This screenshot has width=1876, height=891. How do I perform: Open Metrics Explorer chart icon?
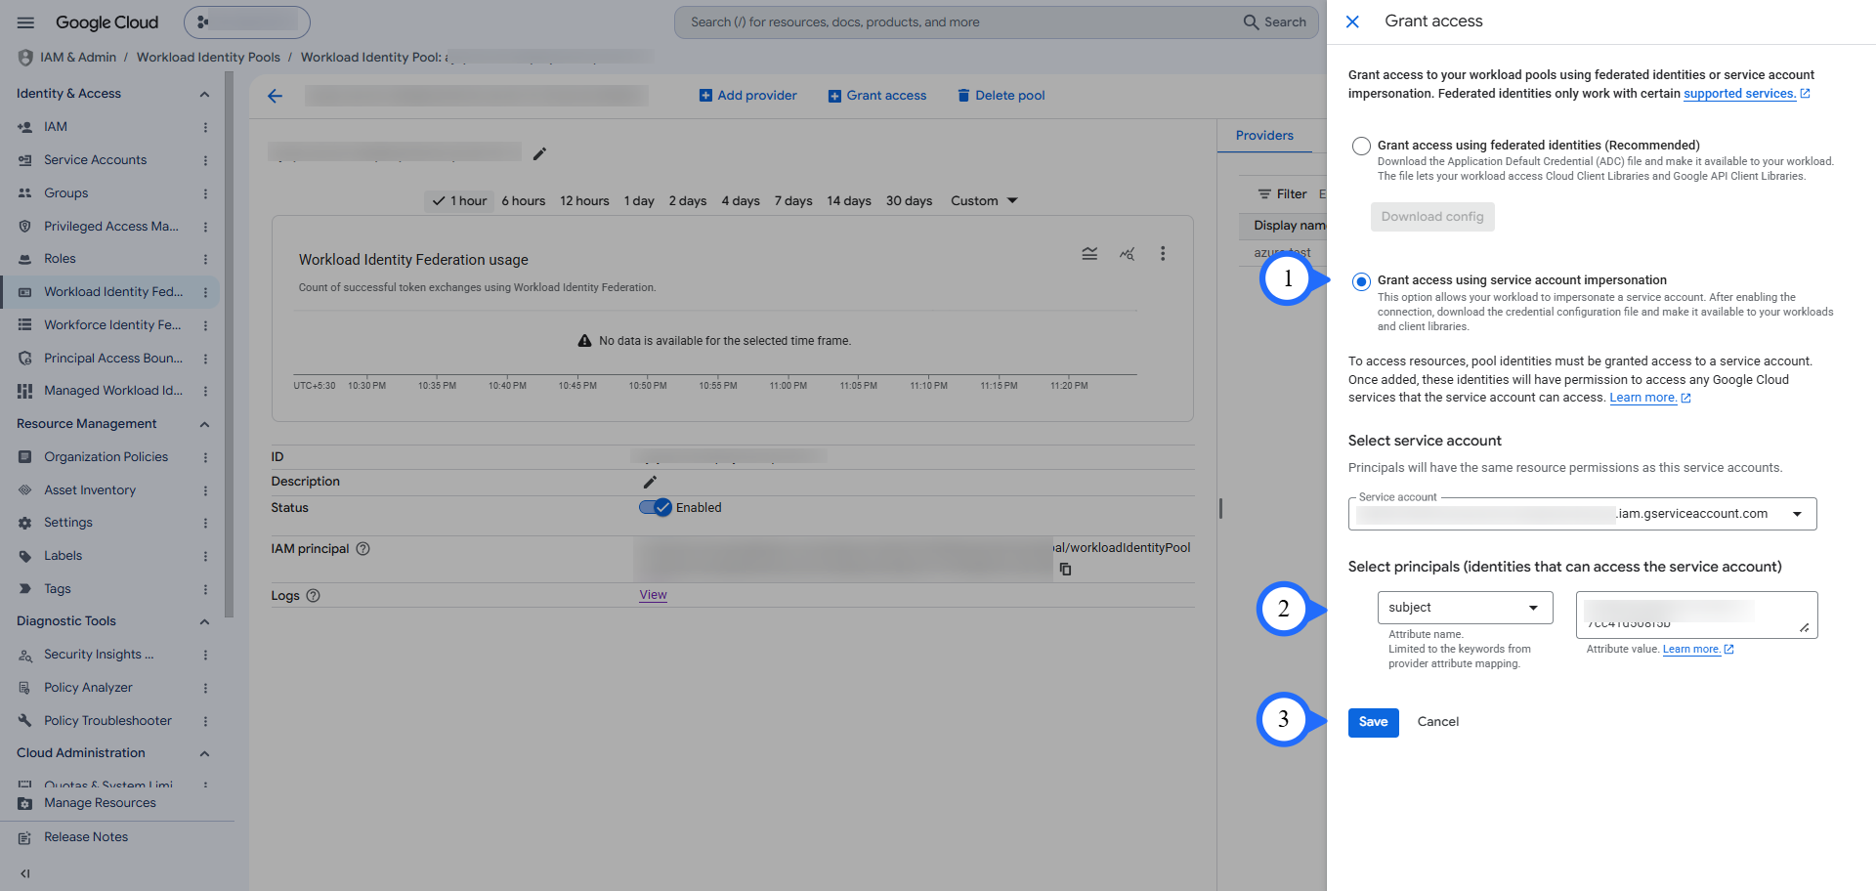(1127, 254)
